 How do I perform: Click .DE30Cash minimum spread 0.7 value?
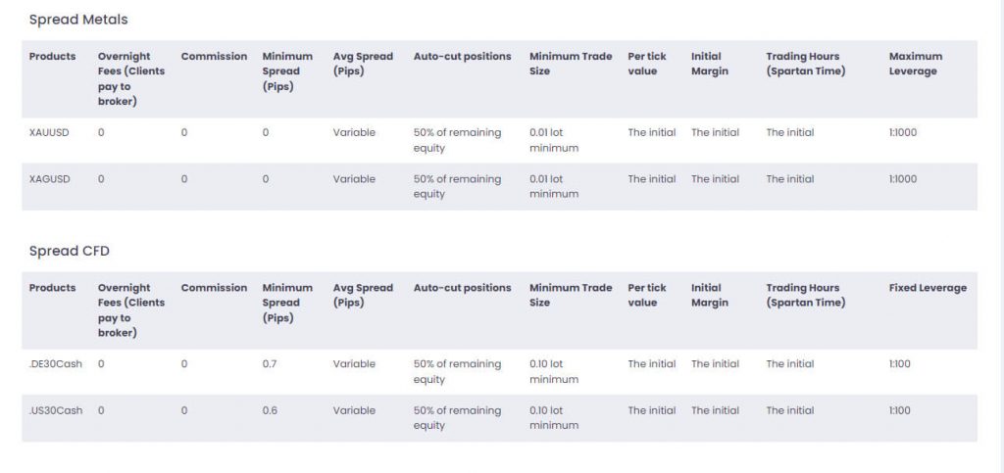tap(271, 364)
